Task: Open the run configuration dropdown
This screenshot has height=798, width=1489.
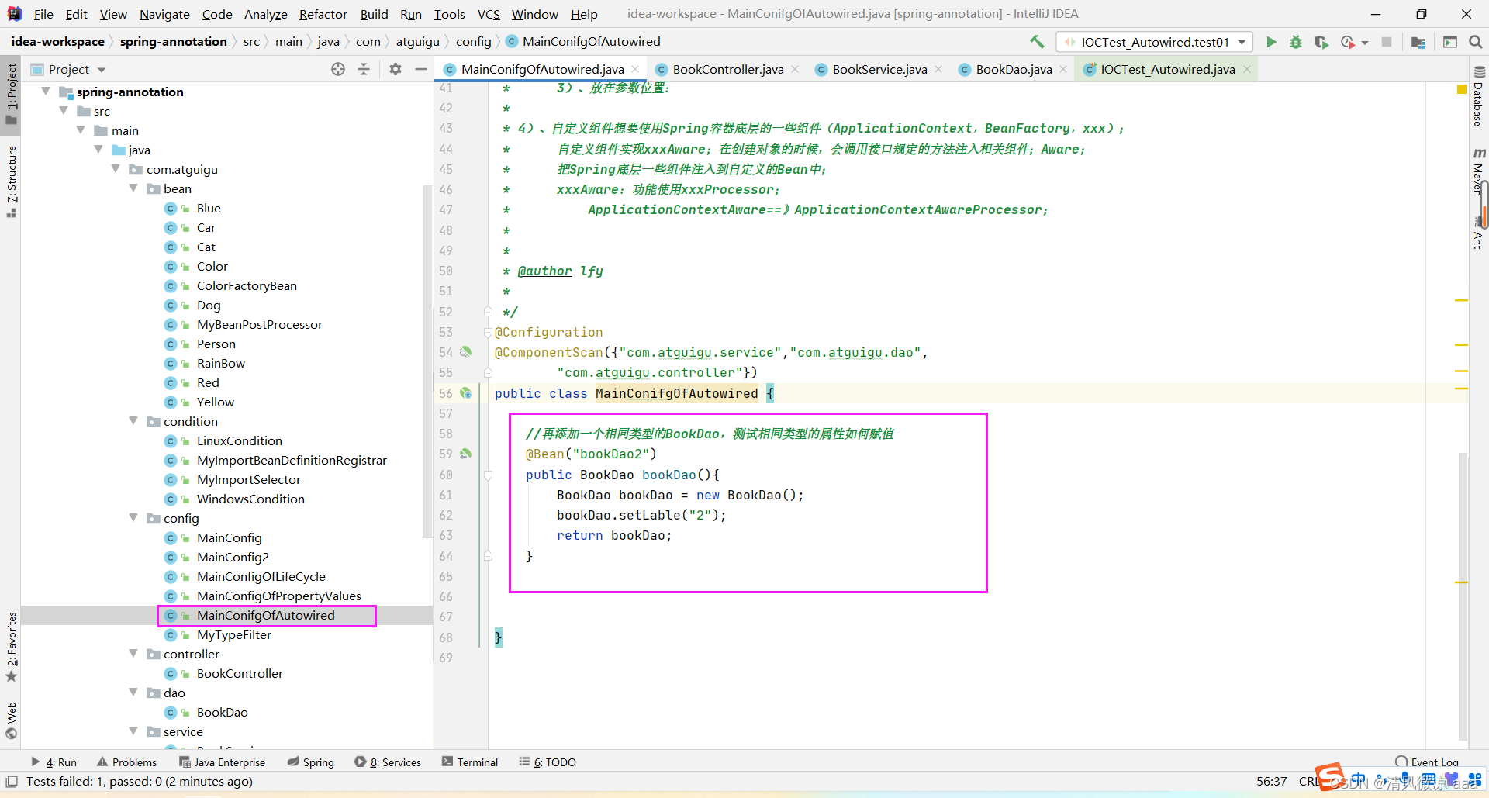Action: point(1155,42)
